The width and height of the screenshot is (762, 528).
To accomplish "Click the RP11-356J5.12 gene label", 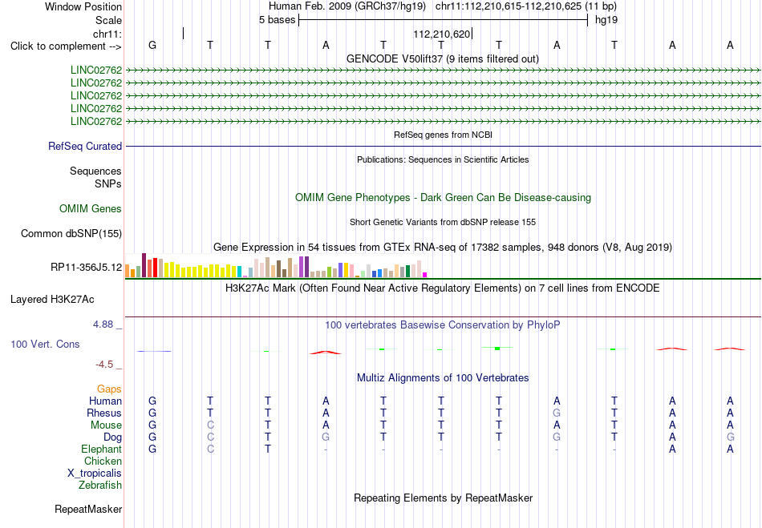I will [87, 268].
